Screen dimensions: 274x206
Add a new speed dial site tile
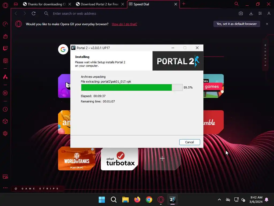(162, 159)
